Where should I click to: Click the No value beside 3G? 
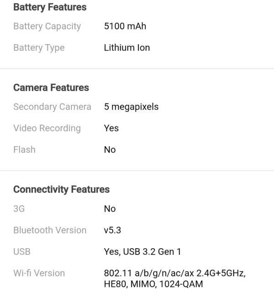[x=110, y=209]
